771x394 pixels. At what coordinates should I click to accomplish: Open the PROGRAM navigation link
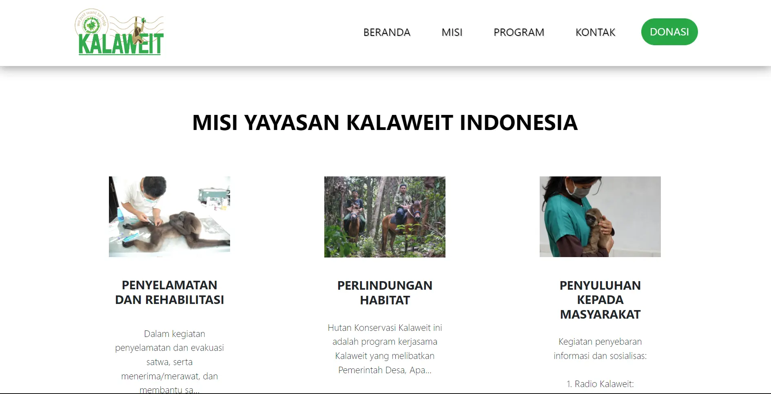pos(519,32)
